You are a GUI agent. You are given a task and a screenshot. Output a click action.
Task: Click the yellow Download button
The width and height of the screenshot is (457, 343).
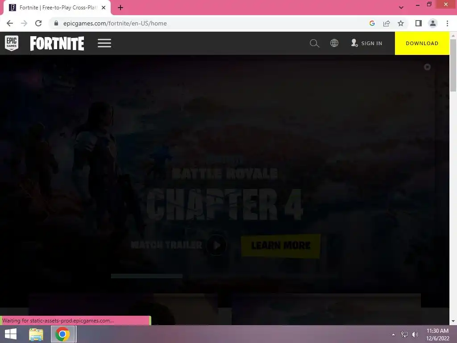pos(422,43)
